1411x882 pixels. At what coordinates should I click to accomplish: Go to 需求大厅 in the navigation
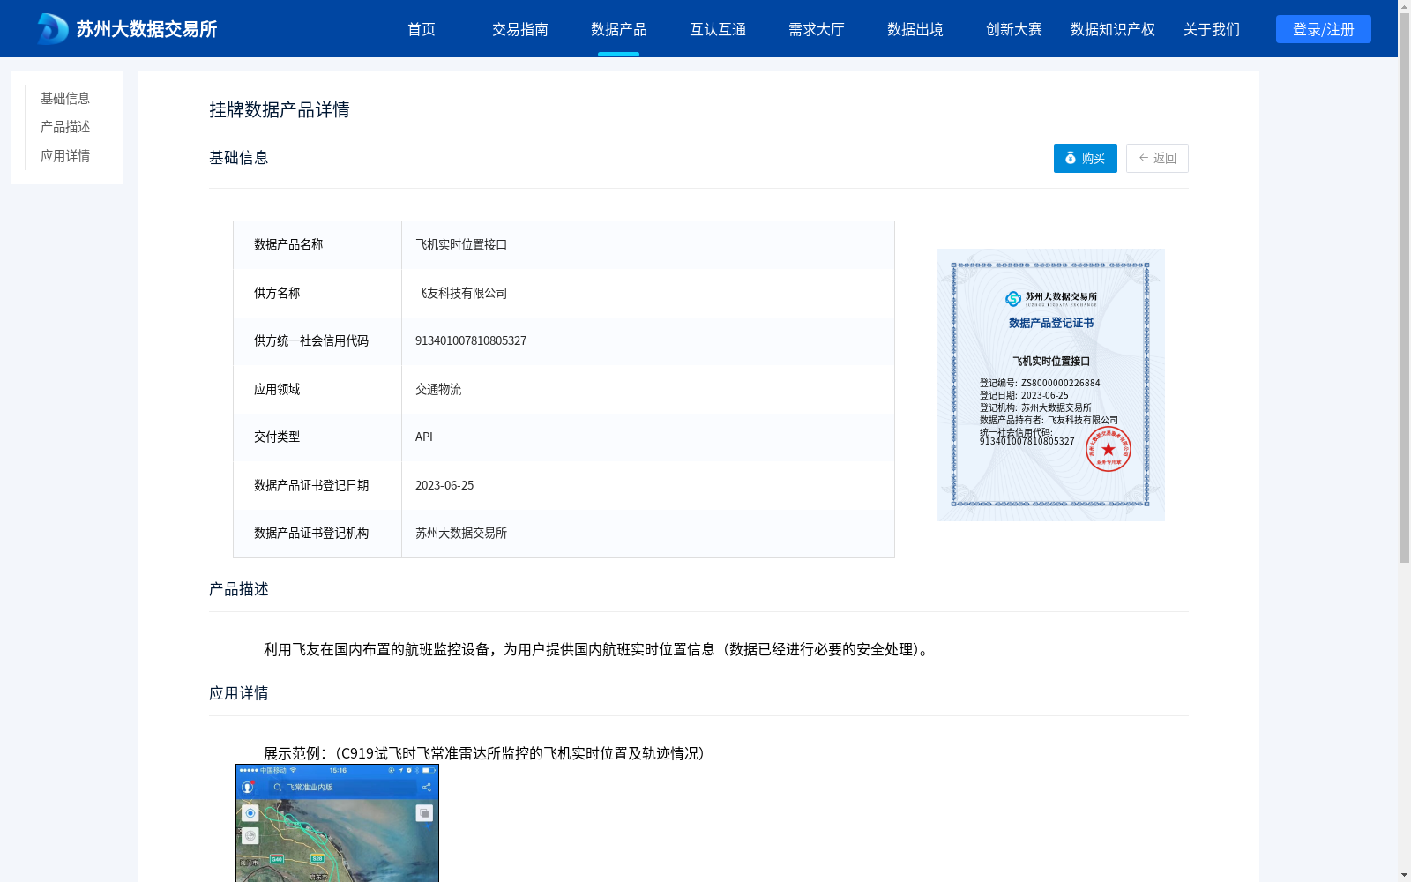point(817,29)
